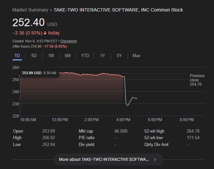Click the Previous close 254.76 label

(x=197, y=80)
